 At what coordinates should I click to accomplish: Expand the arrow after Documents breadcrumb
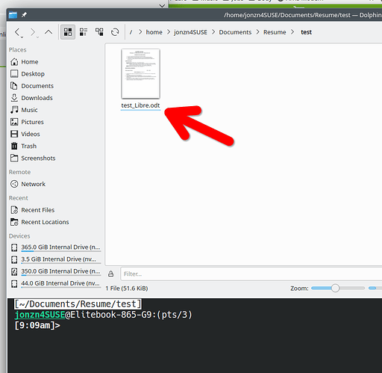[257, 32]
